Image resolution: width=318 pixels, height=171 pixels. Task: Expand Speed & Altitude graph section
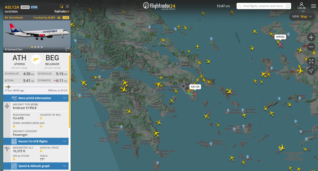click(x=36, y=166)
